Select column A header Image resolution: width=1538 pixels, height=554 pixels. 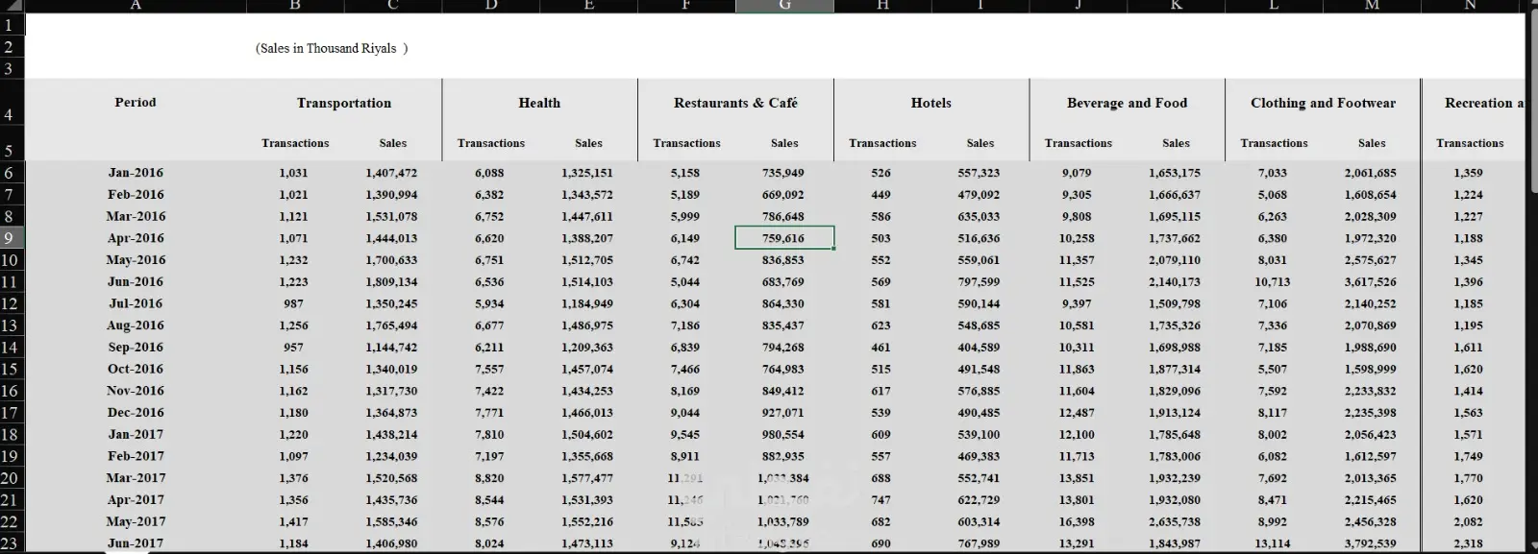coord(136,5)
